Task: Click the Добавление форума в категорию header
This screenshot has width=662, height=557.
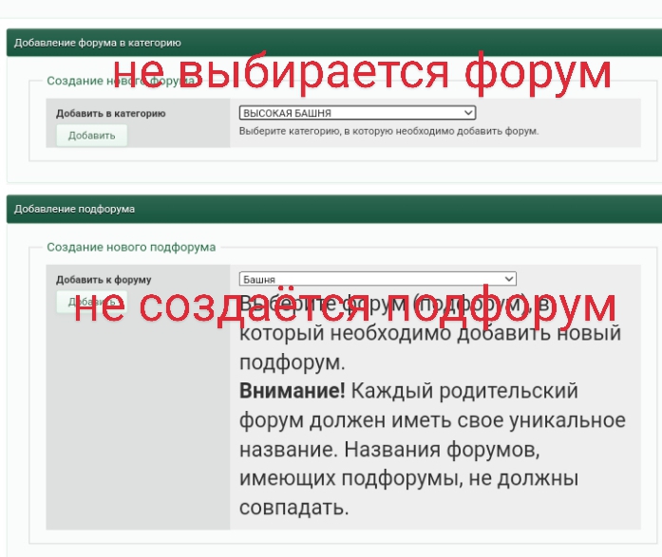Action: pyautogui.click(x=98, y=43)
